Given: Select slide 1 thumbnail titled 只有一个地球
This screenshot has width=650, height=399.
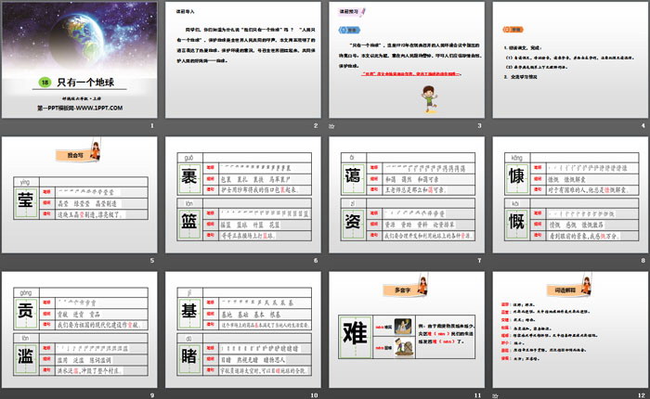Looking at the screenshot, I should coord(80,59).
